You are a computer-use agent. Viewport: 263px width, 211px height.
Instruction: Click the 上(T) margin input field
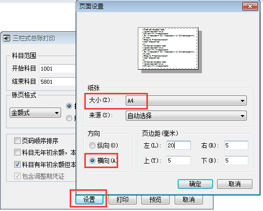point(179,161)
